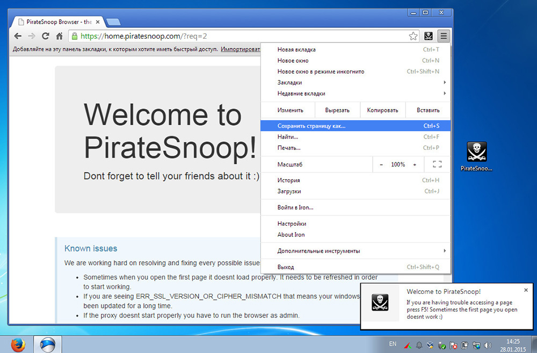Close the PirateSnoop Browser tab
This screenshot has width=537, height=353.
(x=98, y=22)
